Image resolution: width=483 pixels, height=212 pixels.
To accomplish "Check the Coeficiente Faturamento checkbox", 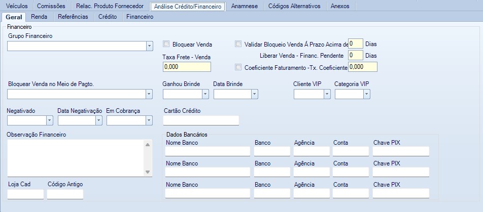I will tap(238, 67).
